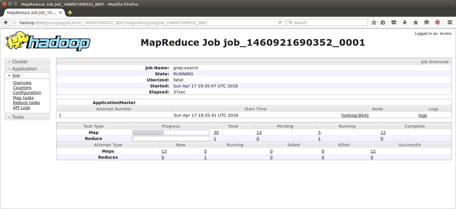The height and width of the screenshot is (209, 456).
Task: Open the Configuration link
Action: (27, 93)
